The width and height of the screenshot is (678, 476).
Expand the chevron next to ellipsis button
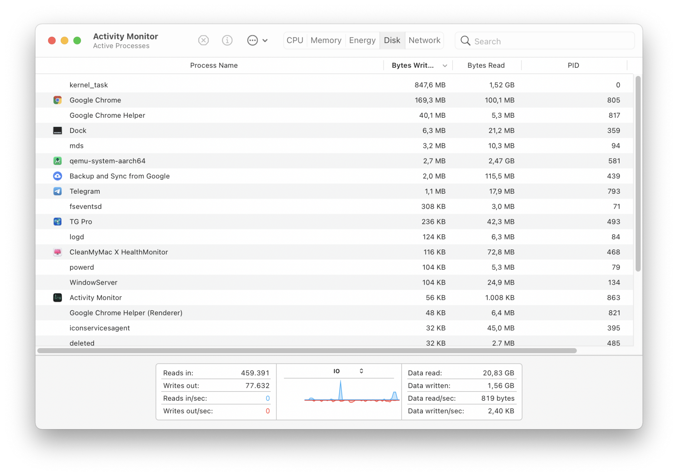click(x=265, y=40)
